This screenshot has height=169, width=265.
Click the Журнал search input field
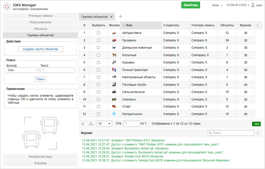(231, 133)
